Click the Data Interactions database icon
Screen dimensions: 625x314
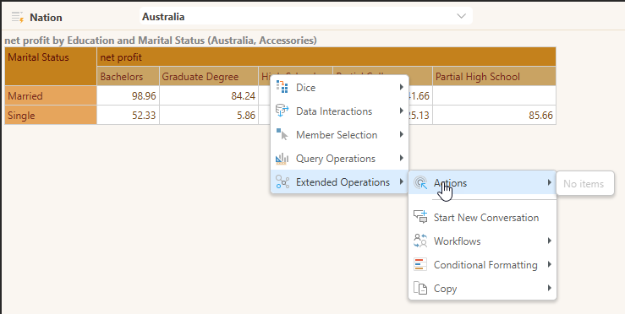282,111
